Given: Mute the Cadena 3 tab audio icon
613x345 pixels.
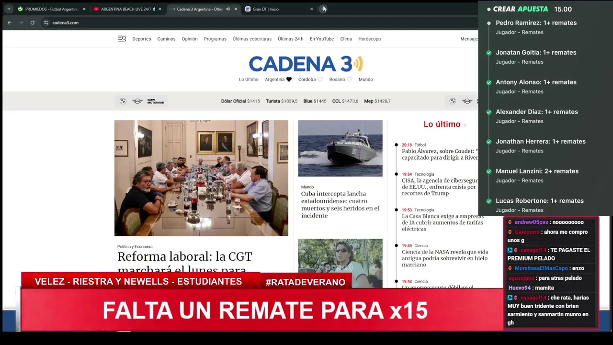Looking at the screenshot, I should point(228,9).
